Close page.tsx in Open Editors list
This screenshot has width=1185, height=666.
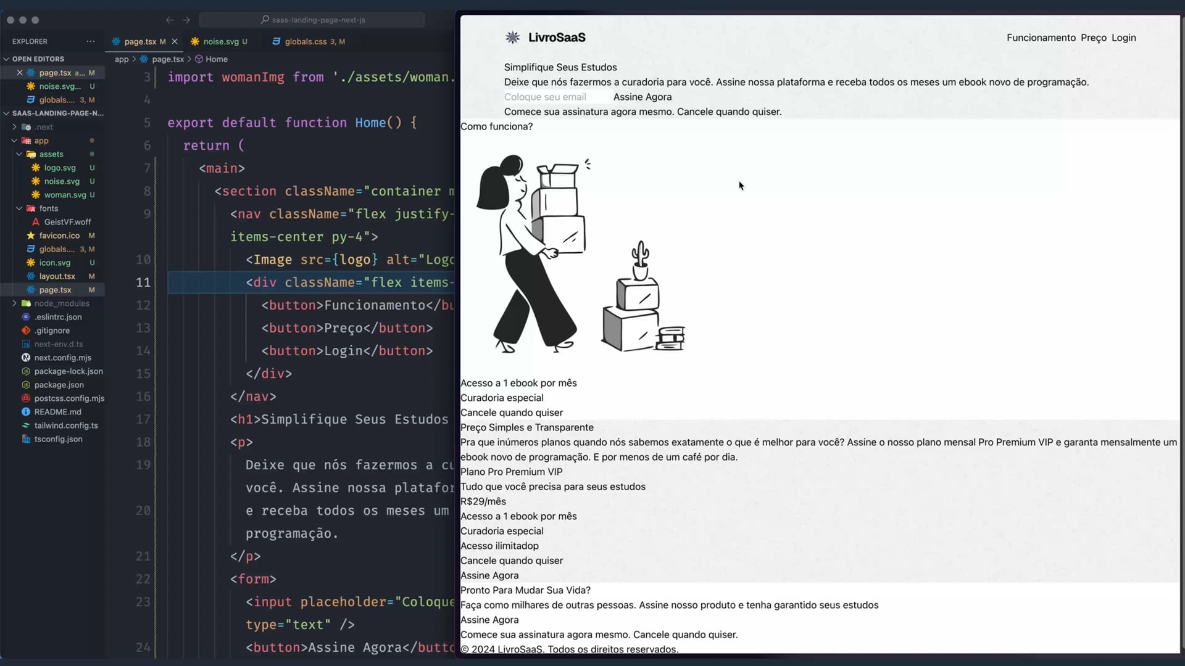(x=19, y=73)
